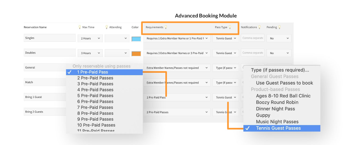343x145 pixels.
Task: Click the Doubles notifications email field
Action: tap(253, 53)
